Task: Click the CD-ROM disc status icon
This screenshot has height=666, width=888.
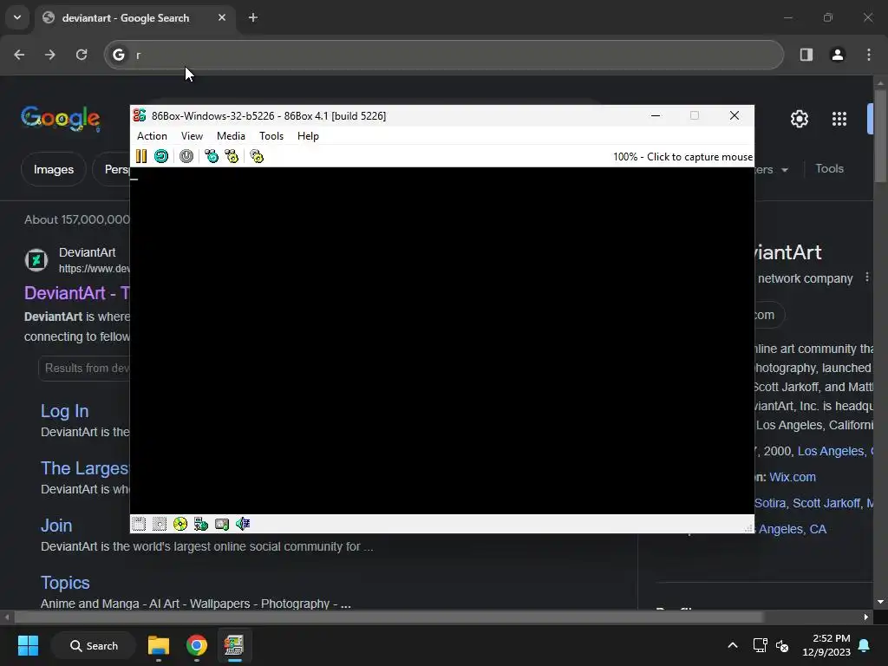Action: coord(180,524)
